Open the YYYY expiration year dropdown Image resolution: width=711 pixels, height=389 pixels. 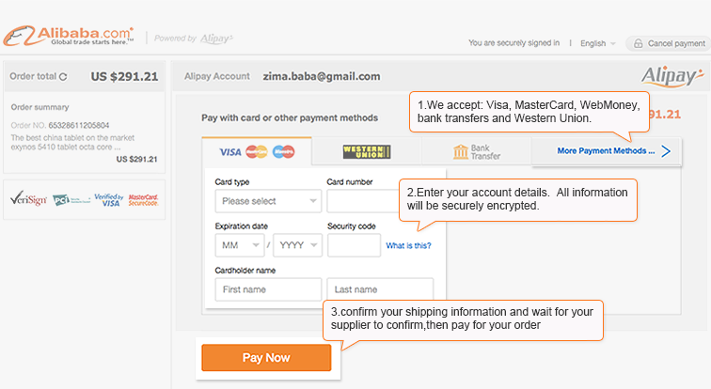point(297,245)
